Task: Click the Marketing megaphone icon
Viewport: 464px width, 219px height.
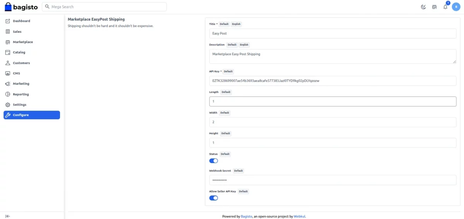Action: click(x=8, y=84)
